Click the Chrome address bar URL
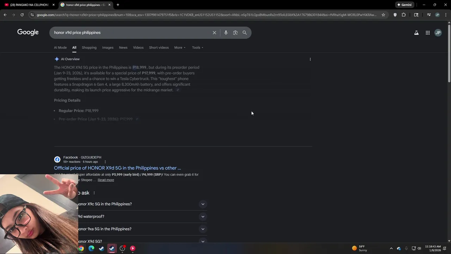 pyautogui.click(x=206, y=15)
